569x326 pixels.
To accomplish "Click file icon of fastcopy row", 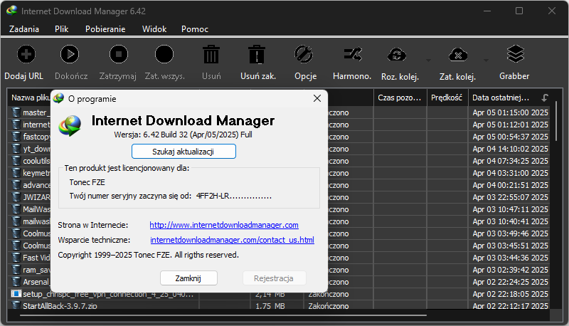I will click(16, 137).
